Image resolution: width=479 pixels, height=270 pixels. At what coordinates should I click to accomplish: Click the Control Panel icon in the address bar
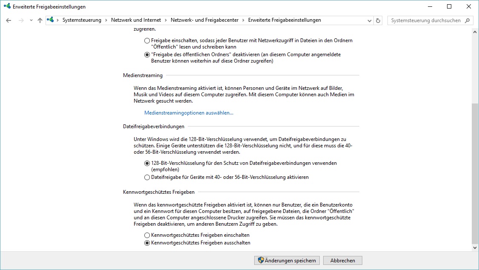[x=50, y=20]
